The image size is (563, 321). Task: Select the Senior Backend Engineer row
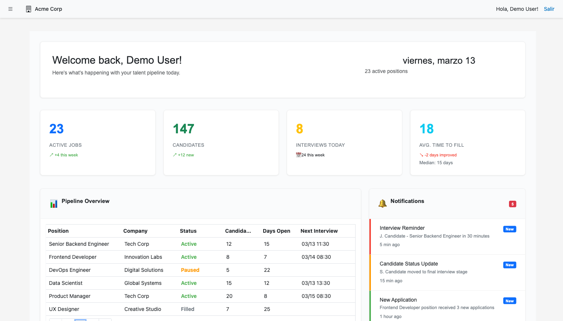click(79, 244)
